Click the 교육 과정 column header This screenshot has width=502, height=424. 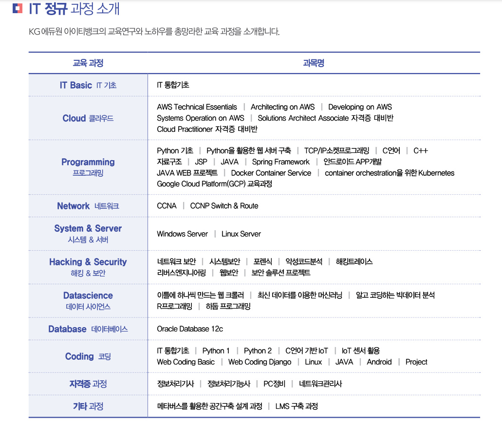[88, 63]
